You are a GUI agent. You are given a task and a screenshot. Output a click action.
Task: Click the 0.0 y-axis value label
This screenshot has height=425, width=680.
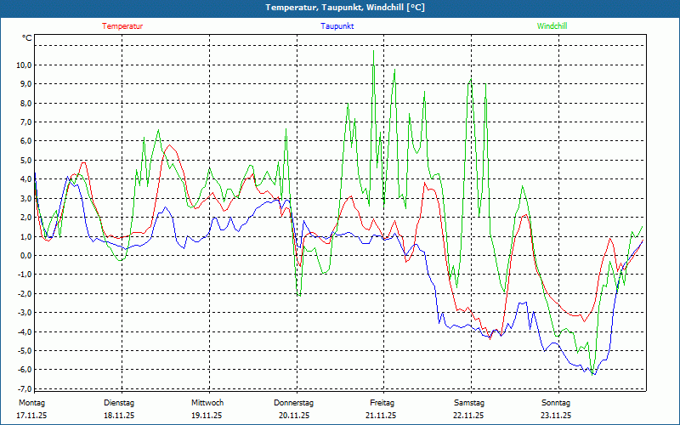(x=25, y=255)
